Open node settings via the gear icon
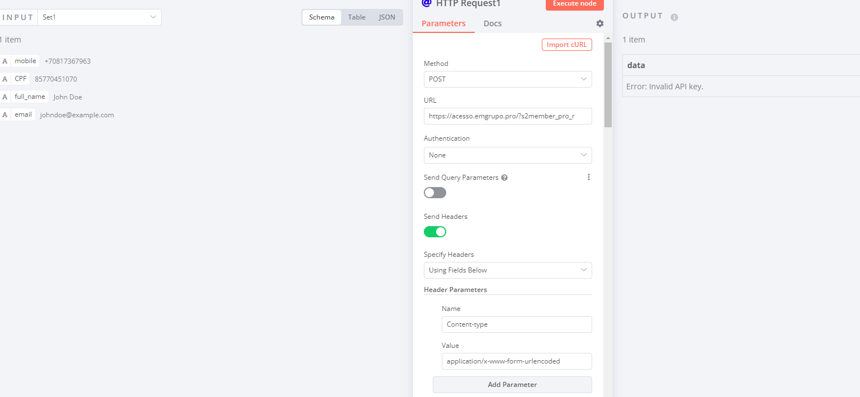Viewport: 860px width, 397px height. click(599, 23)
